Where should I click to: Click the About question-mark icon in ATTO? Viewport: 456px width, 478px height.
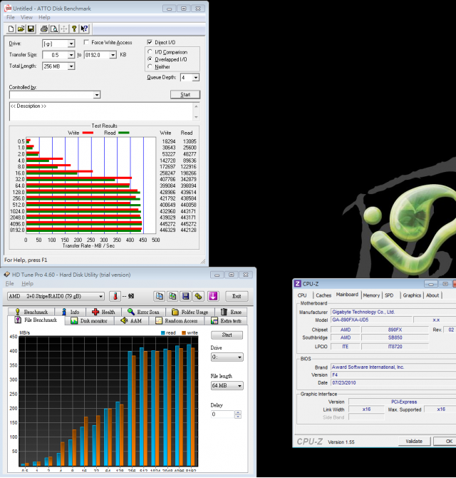point(74,29)
